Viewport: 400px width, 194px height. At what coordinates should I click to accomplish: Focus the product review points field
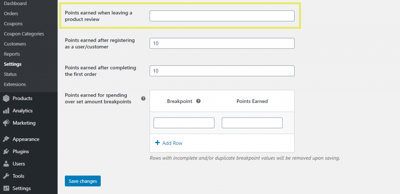point(222,16)
